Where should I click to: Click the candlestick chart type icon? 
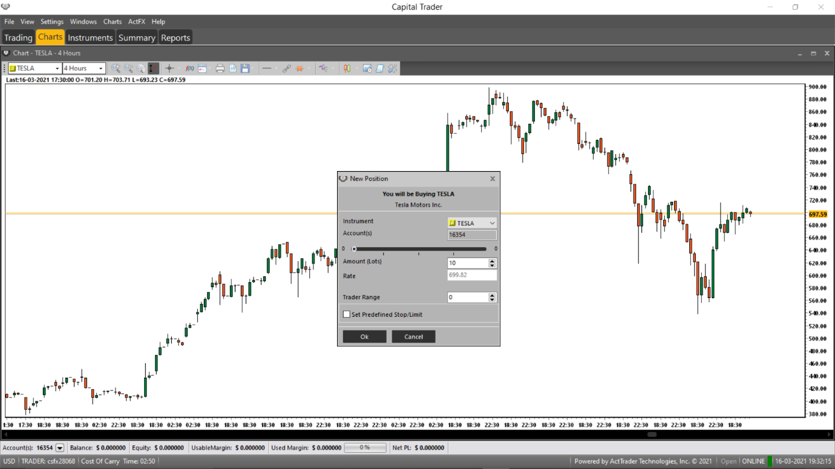(347, 68)
